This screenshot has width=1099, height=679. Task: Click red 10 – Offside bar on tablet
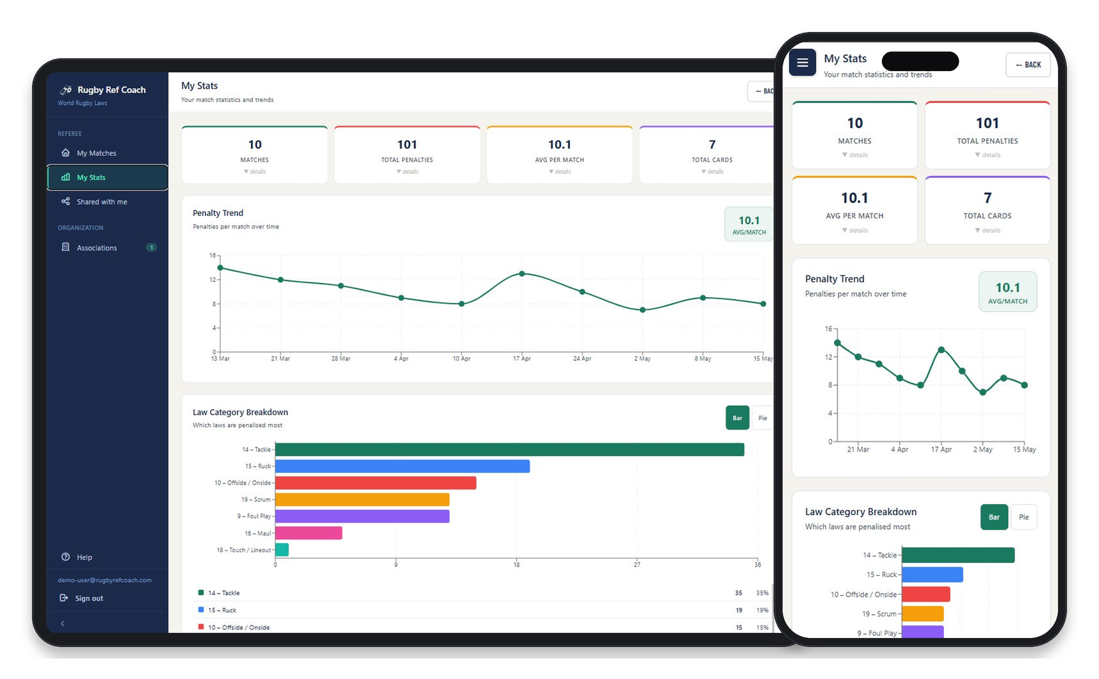tap(375, 483)
